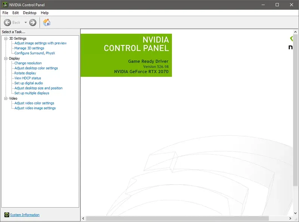Open the Edit menu

point(15,13)
